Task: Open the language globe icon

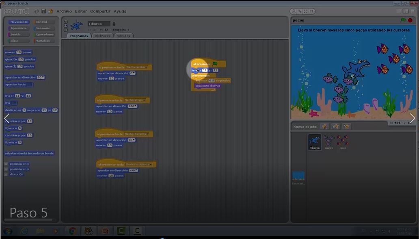Action: pos(37,11)
